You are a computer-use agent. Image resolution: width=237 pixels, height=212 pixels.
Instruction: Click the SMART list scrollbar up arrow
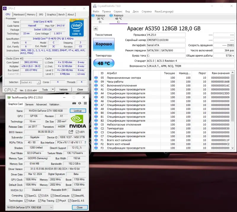tap(233, 72)
